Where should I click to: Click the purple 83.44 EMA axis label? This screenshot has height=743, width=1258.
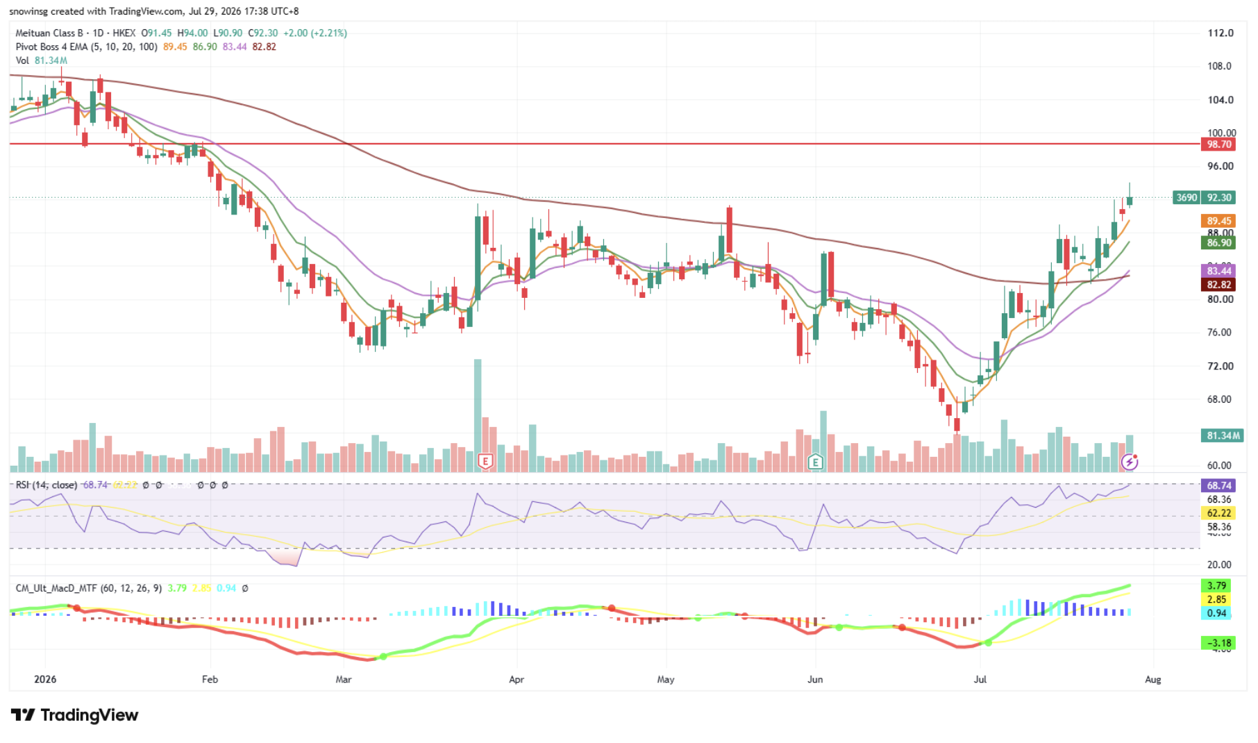[x=1218, y=271]
